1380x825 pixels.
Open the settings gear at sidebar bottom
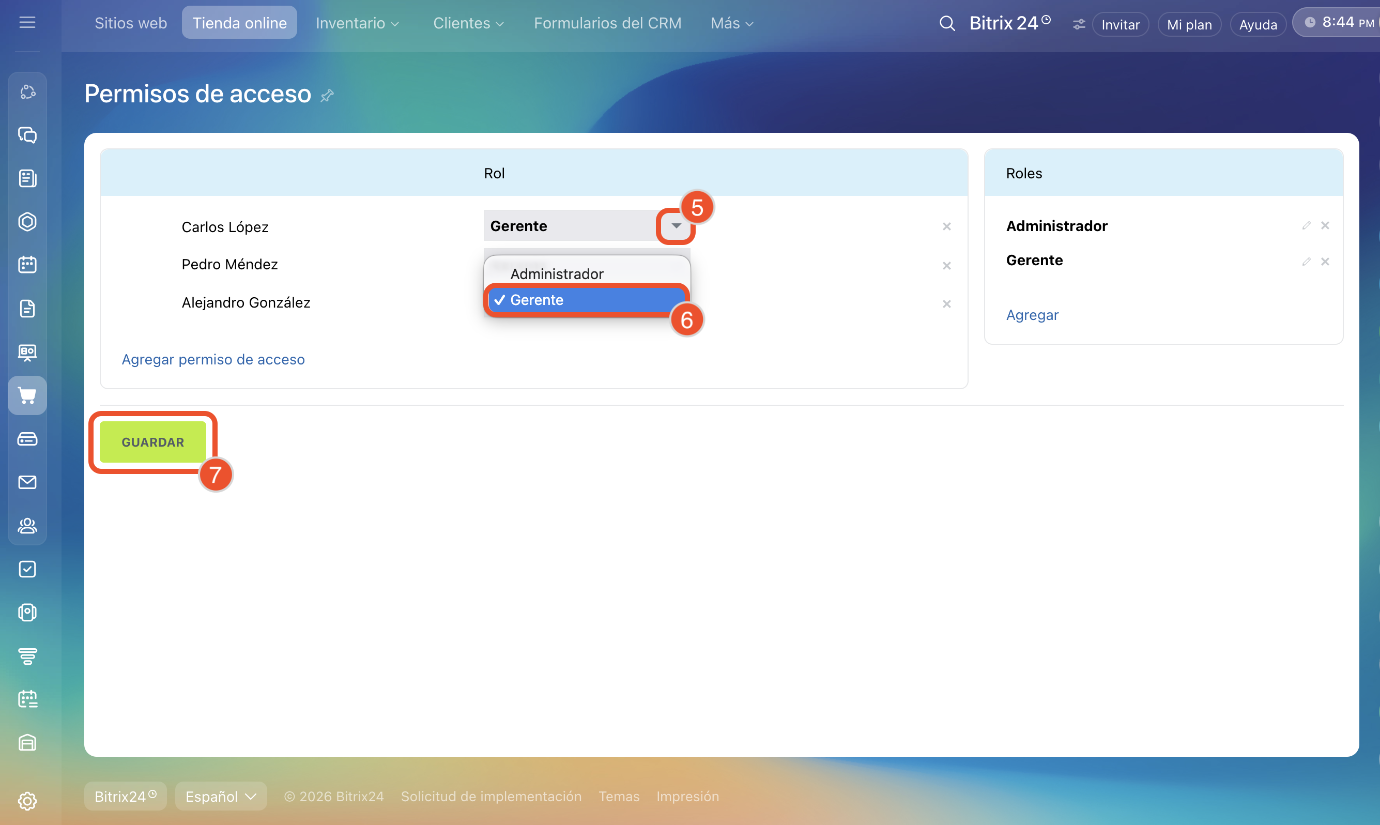(27, 801)
